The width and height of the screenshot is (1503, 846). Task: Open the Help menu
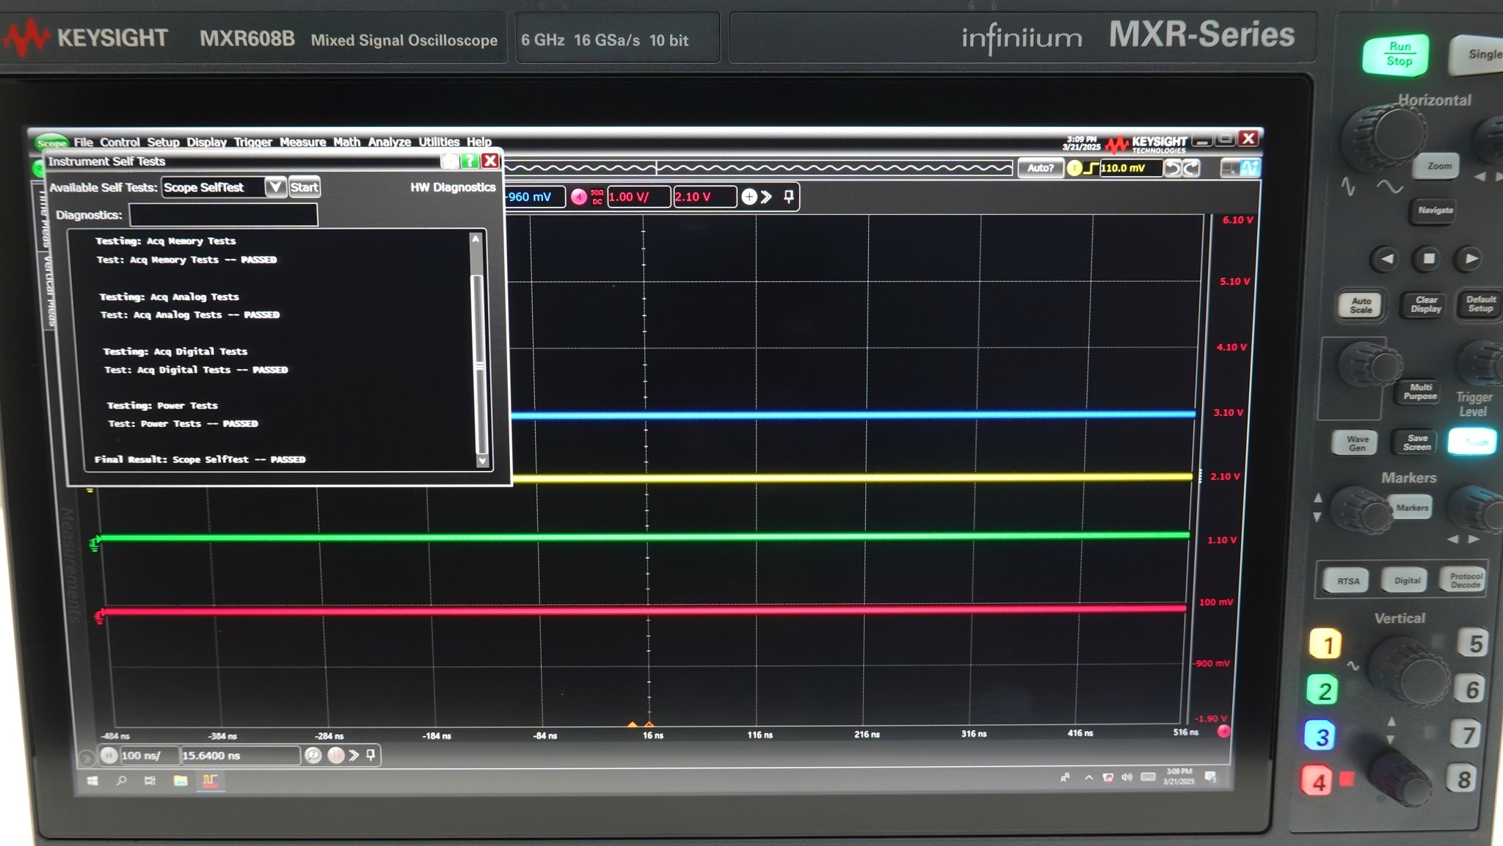tap(478, 142)
